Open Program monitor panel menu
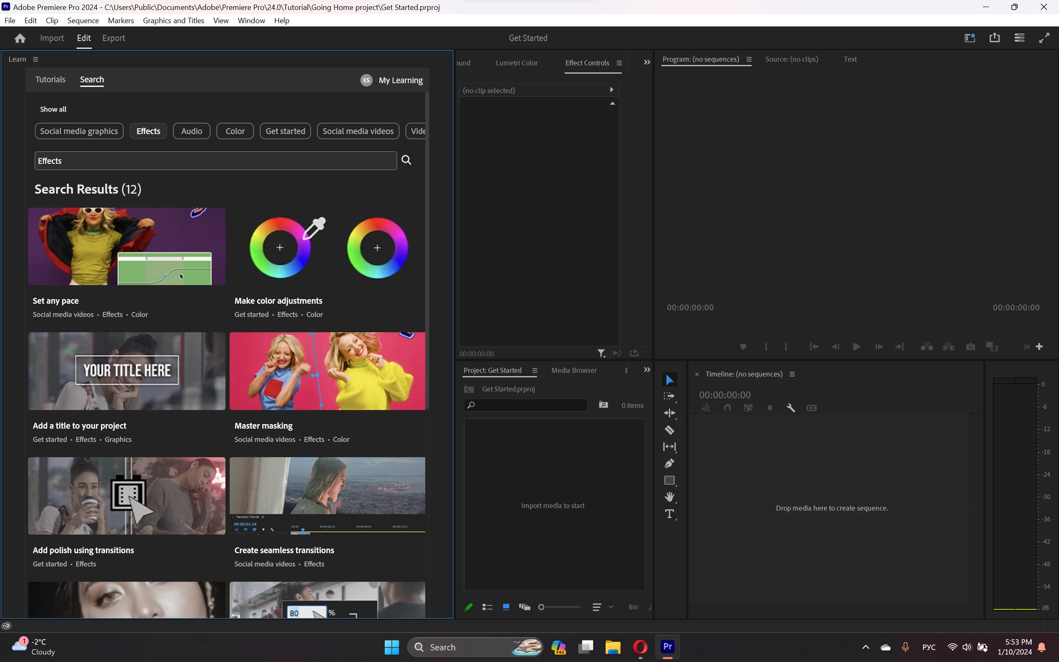This screenshot has width=1059, height=662. (x=749, y=60)
